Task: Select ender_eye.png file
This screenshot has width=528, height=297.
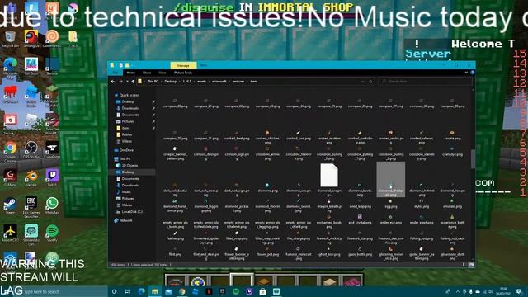Action: (390, 220)
